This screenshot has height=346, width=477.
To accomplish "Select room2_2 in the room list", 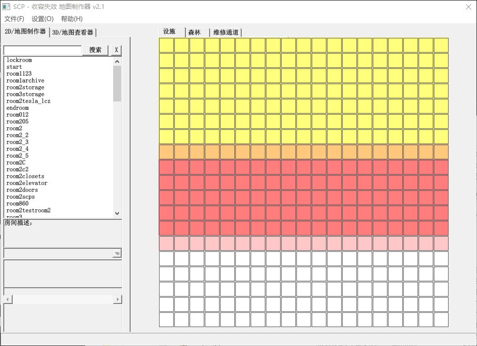I will (17, 135).
